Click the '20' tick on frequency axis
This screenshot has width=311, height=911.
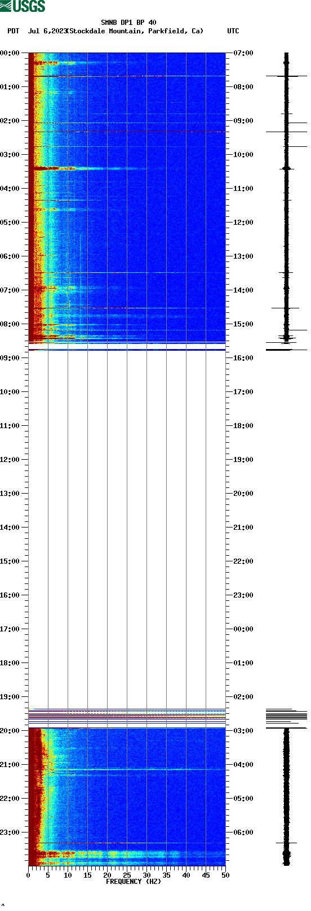pyautogui.click(x=107, y=875)
